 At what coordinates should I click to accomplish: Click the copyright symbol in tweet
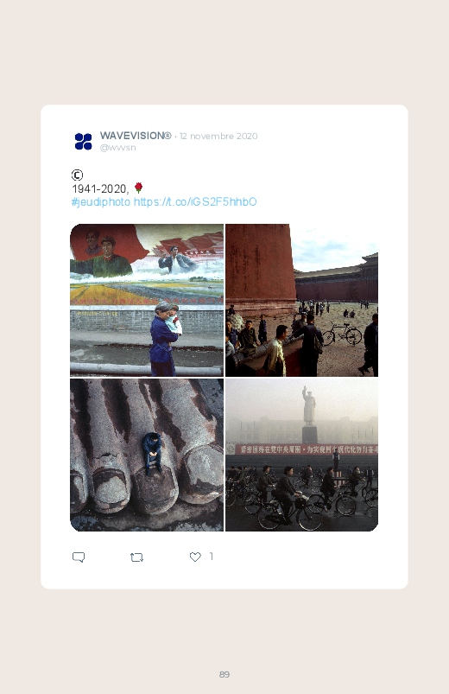[x=77, y=175]
